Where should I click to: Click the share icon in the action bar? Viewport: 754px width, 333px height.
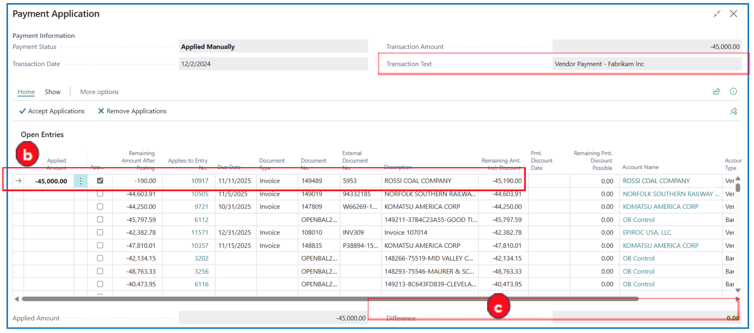tap(716, 92)
